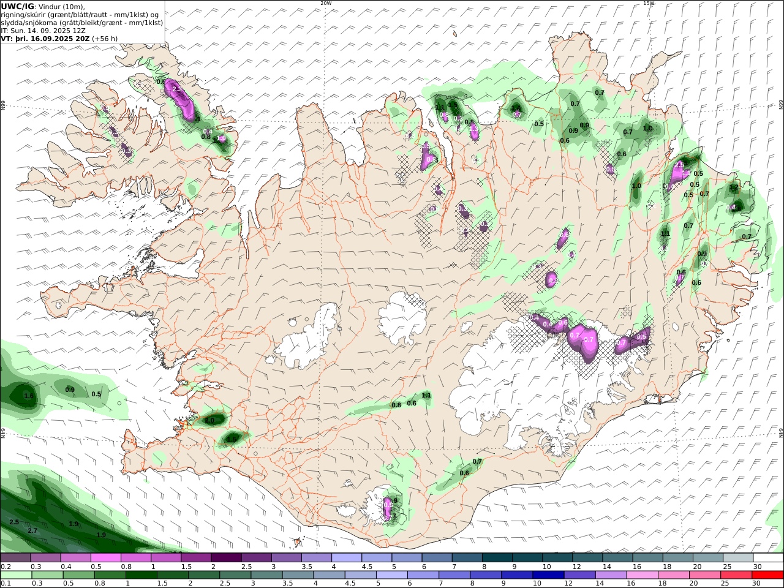This screenshot has width=784, height=588.
Task: Click the UWC/IG title text
Action: click(17, 6)
